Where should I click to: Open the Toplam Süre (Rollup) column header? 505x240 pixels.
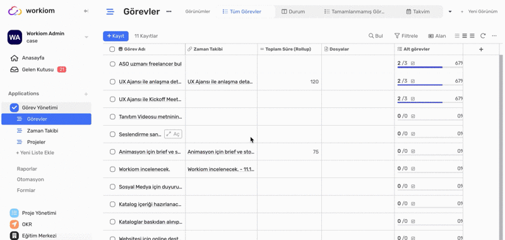(x=289, y=49)
